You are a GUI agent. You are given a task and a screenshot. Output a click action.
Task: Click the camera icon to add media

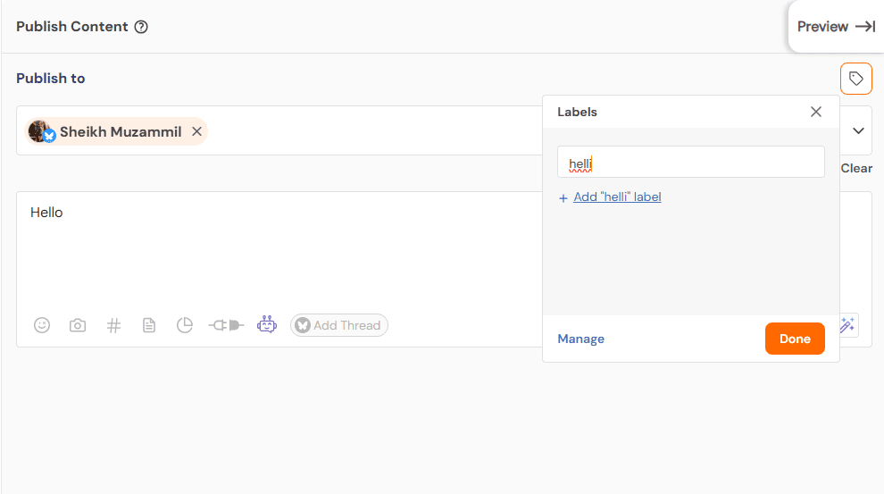coord(78,325)
